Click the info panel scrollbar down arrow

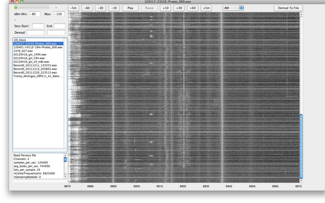click(x=65, y=177)
